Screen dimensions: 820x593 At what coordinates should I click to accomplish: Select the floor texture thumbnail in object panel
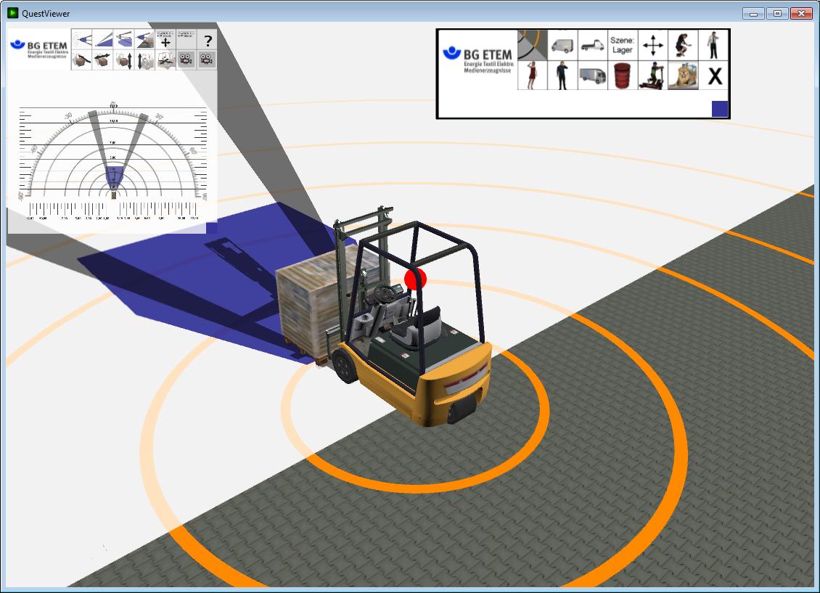coord(533,45)
